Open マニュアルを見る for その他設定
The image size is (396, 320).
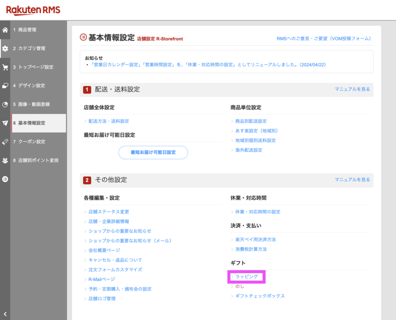[x=352, y=179]
